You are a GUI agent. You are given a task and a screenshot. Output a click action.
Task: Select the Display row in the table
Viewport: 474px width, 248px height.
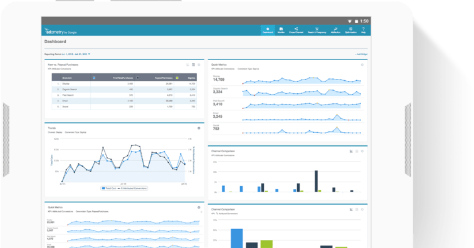tap(124, 84)
